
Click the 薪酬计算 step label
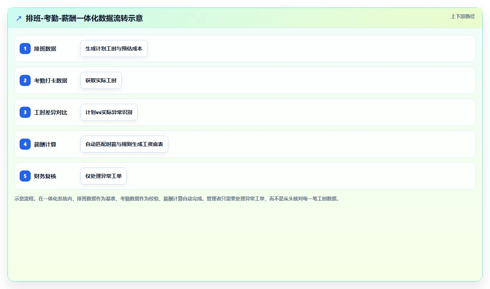coord(45,144)
